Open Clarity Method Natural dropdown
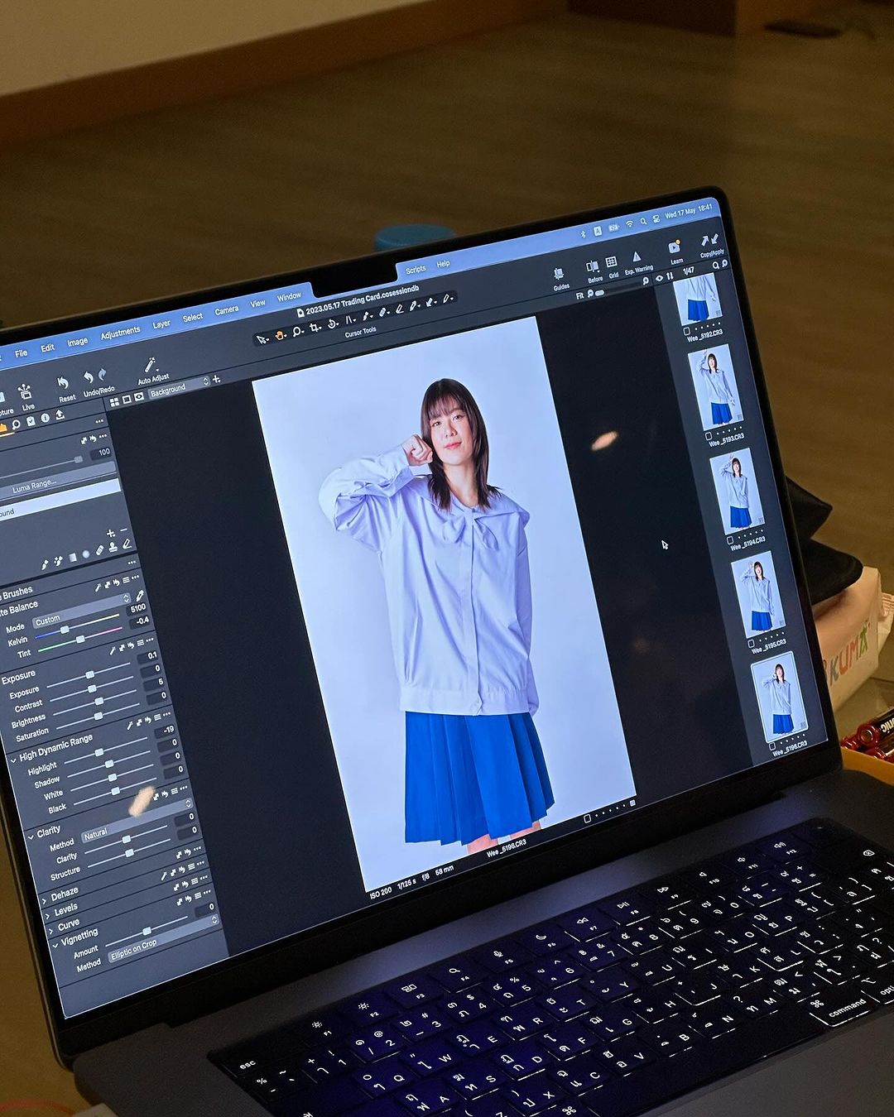 [137, 819]
